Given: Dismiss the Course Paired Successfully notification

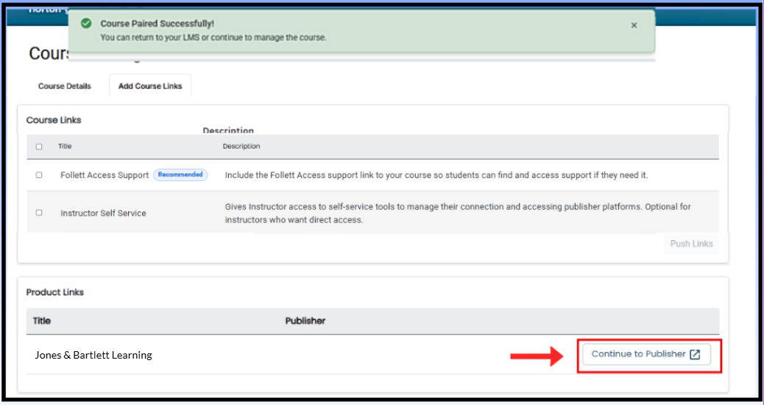Looking at the screenshot, I should [x=634, y=25].
